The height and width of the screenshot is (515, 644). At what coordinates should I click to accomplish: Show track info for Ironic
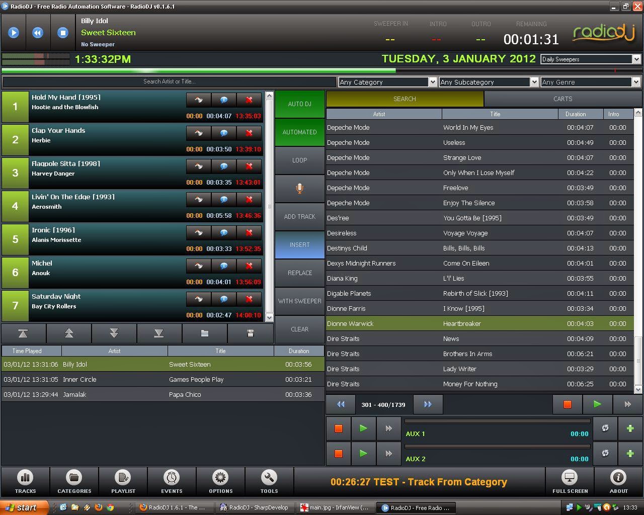[x=224, y=232]
